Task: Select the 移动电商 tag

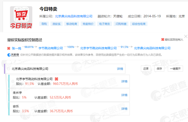Action: [x=72, y=24]
